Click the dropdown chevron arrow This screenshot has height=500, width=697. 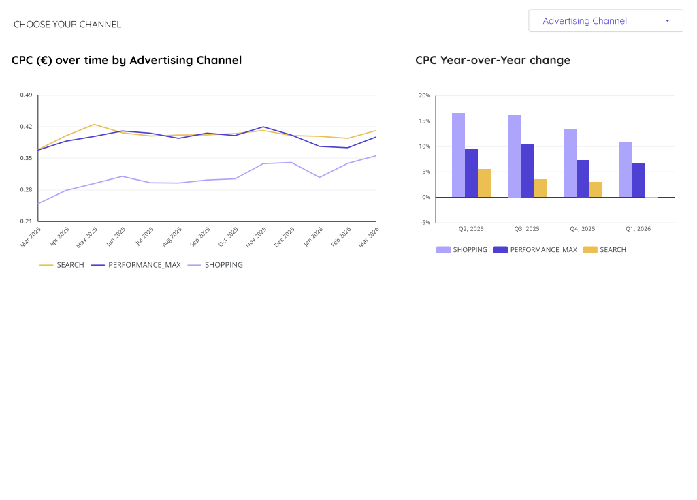coord(668,20)
